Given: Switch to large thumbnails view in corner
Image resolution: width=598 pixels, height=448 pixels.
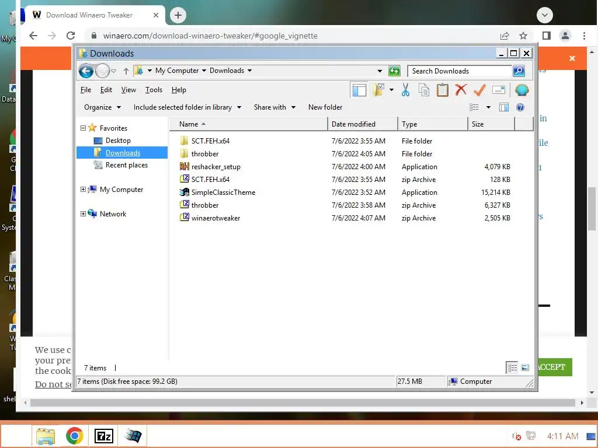Looking at the screenshot, I should pyautogui.click(x=525, y=367).
